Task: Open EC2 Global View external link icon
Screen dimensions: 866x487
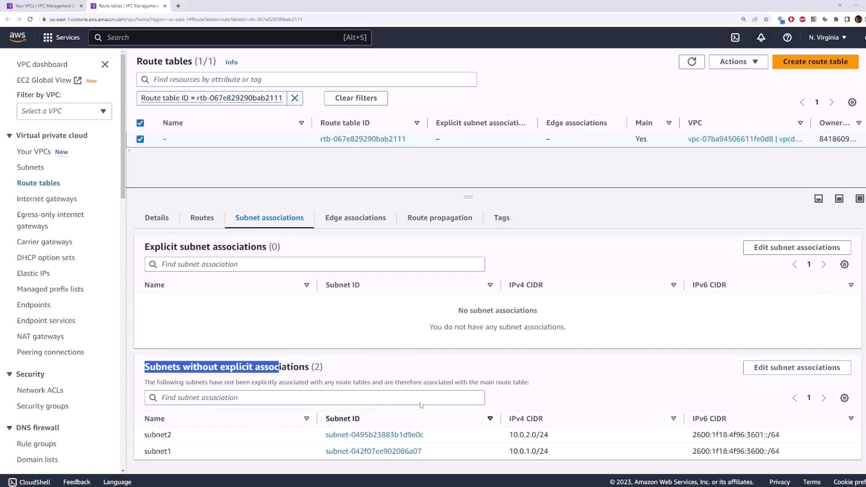Action: point(78,80)
